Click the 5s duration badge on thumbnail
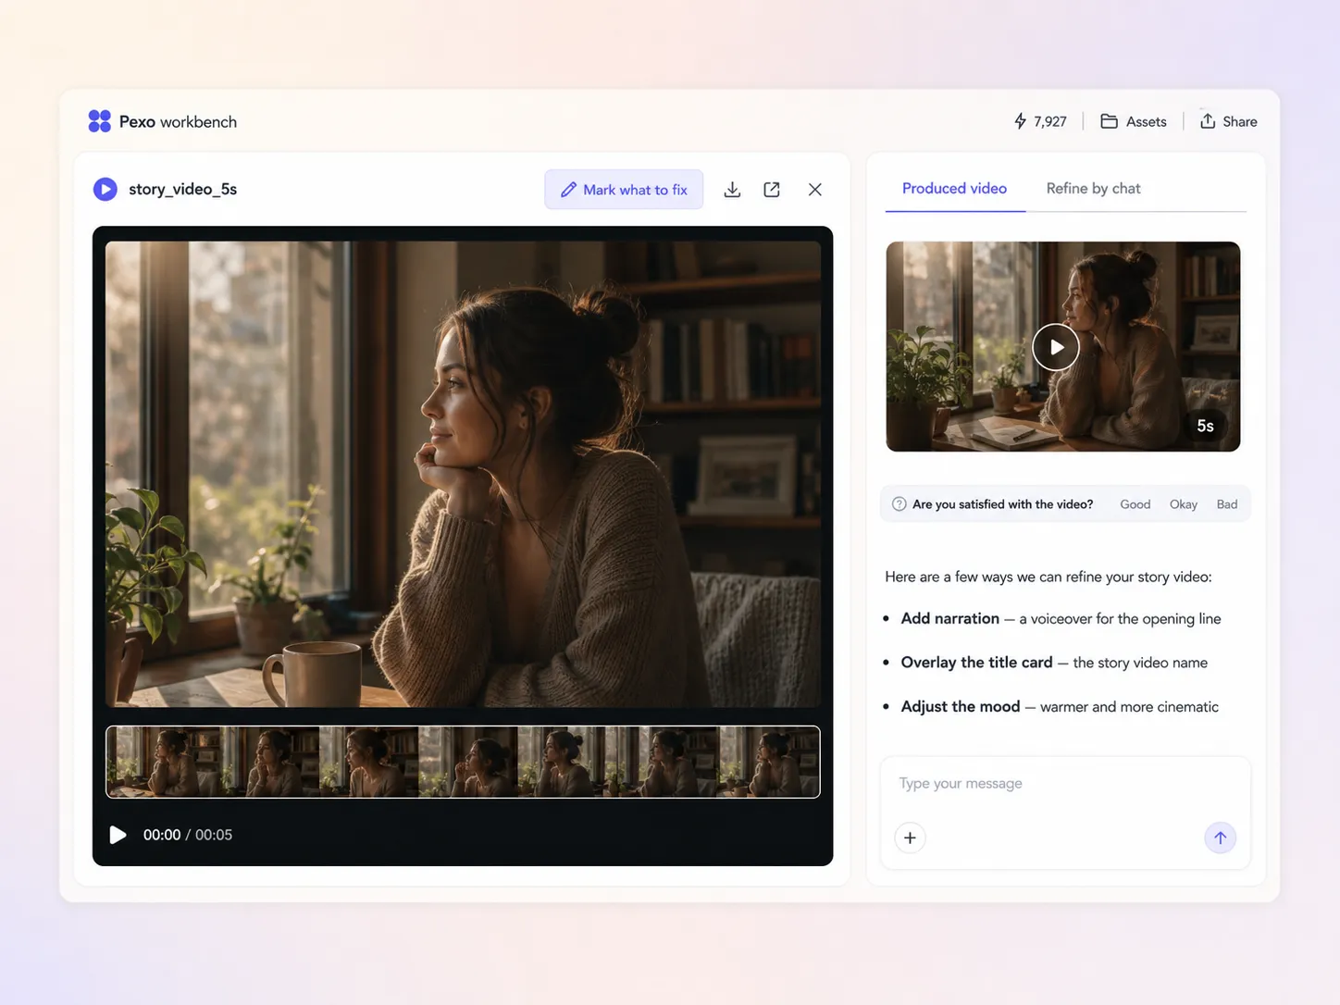1340x1005 pixels. click(1205, 426)
